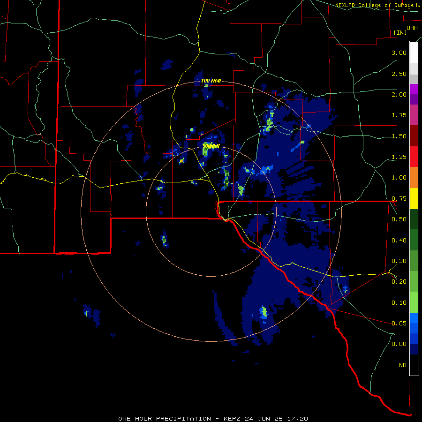422x422 pixels.
Task: Click the 1.75 legend value
Action: pyautogui.click(x=399, y=115)
